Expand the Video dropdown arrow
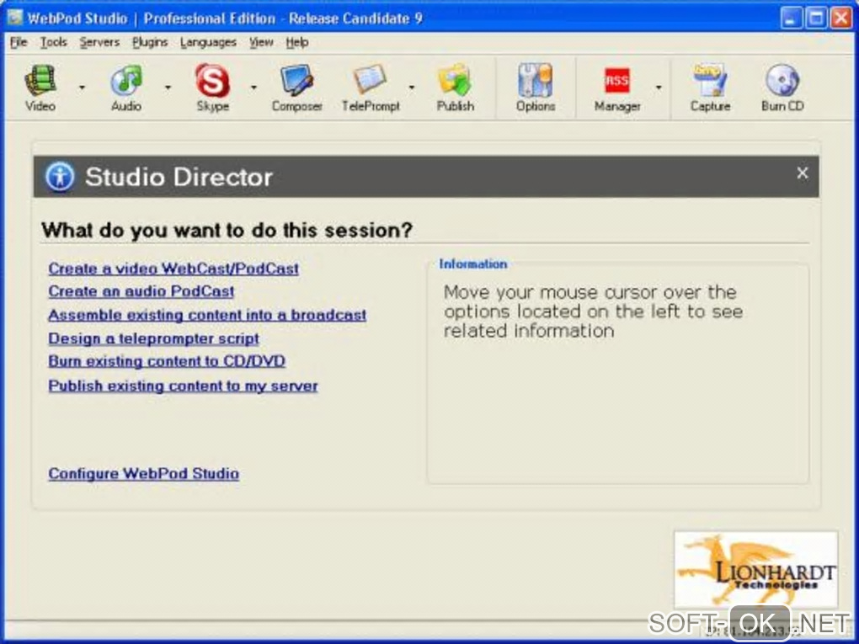Screen dimensions: 859x644 (83, 88)
